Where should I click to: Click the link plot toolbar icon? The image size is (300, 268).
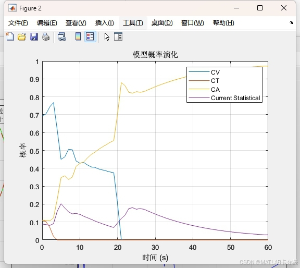coord(62,36)
